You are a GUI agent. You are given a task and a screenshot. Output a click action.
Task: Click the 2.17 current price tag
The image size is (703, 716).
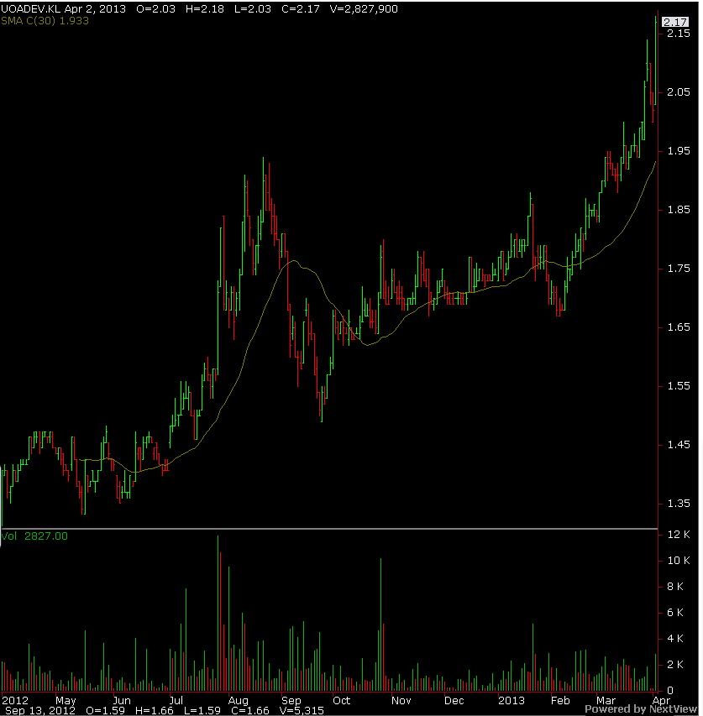pos(675,22)
